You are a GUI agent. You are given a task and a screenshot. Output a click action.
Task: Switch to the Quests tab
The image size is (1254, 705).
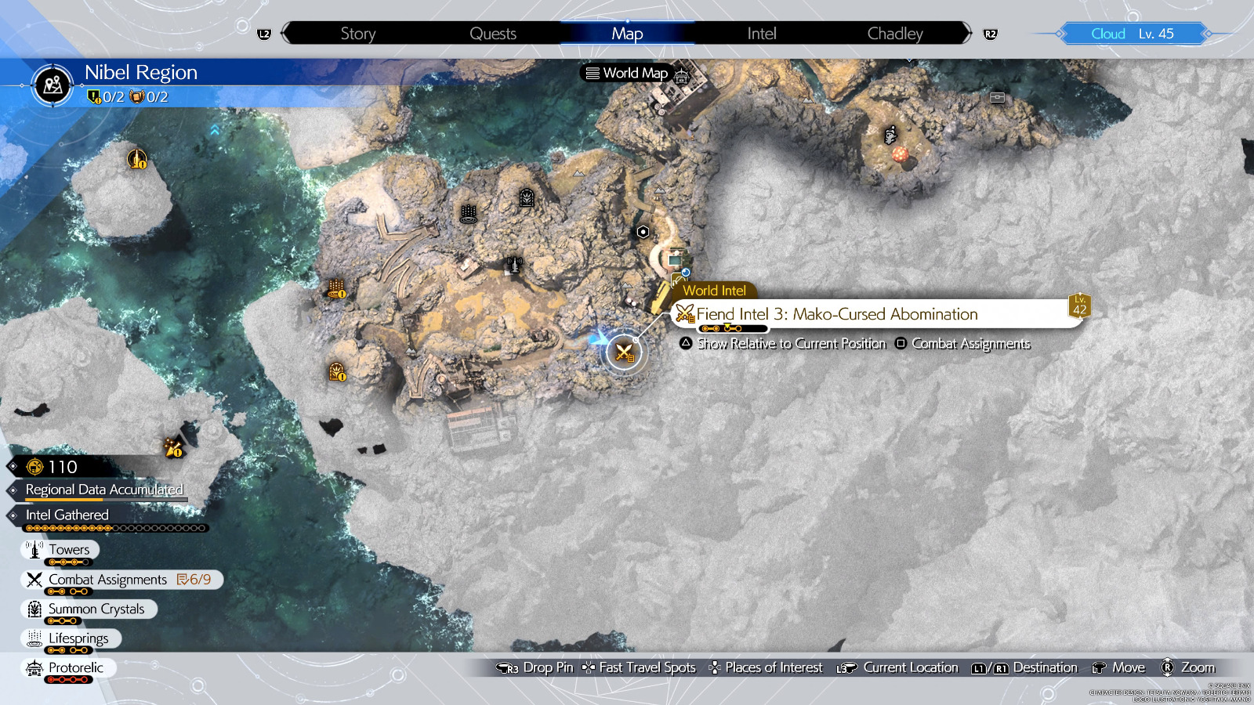(492, 34)
